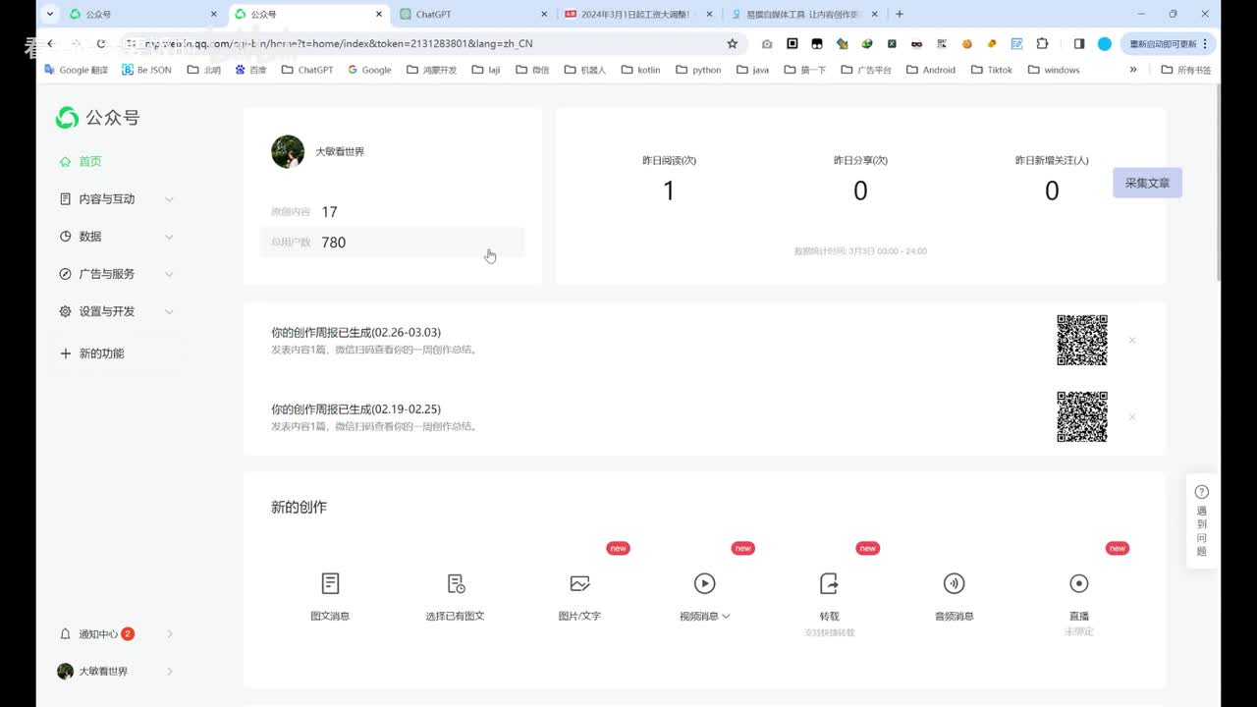The width and height of the screenshot is (1257, 707).
Task: Open 音频消息 audio message icon
Action: click(954, 583)
